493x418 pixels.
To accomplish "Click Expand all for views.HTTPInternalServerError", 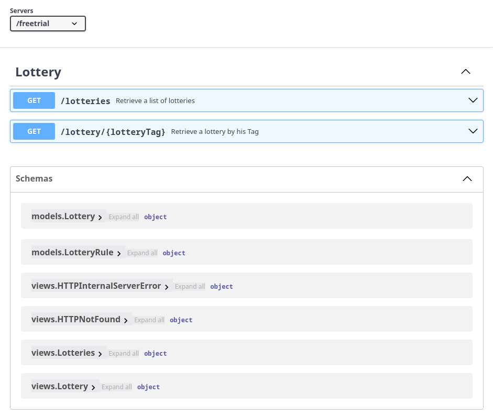I will (190, 286).
